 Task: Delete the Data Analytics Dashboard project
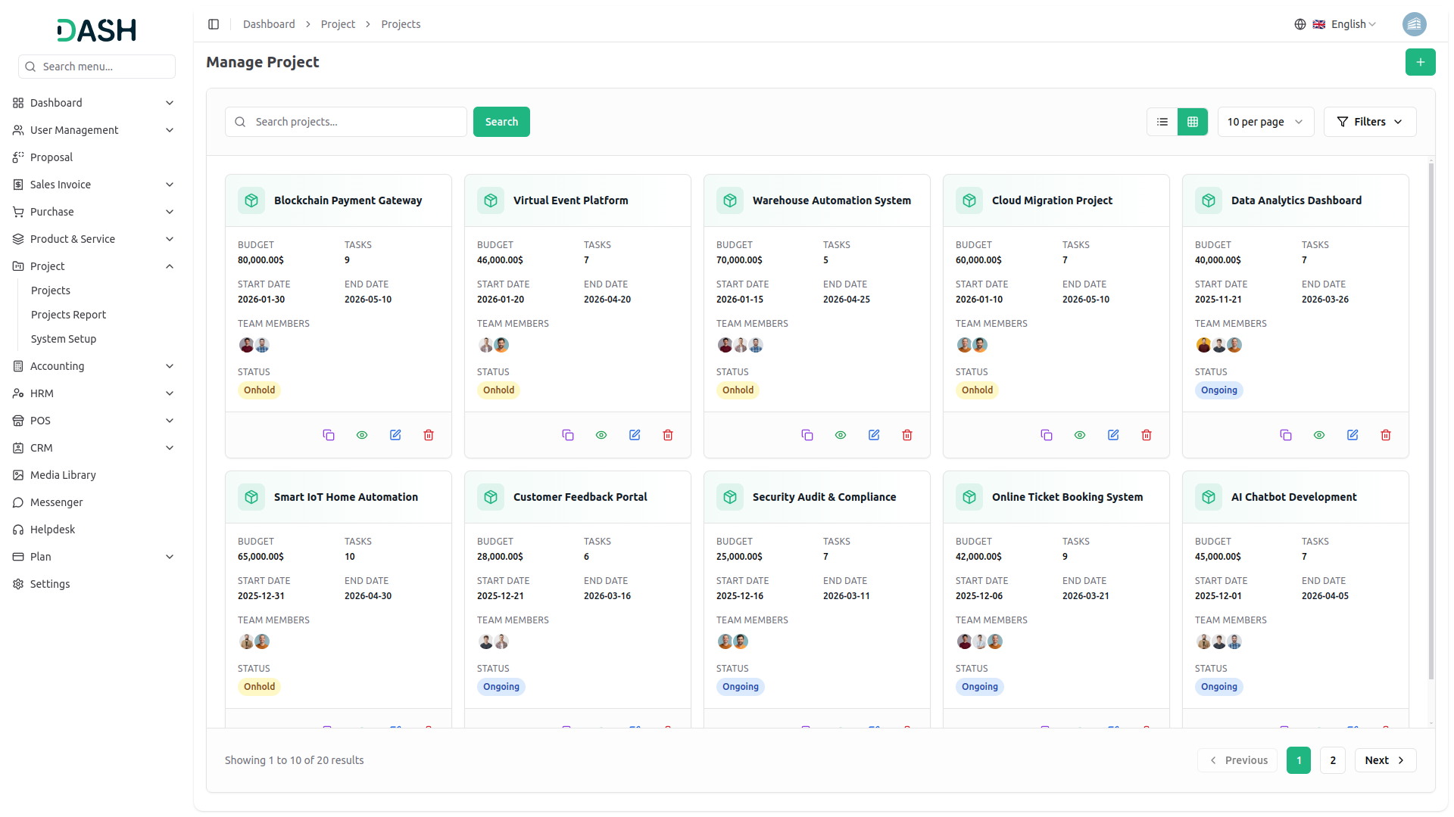coord(1386,435)
